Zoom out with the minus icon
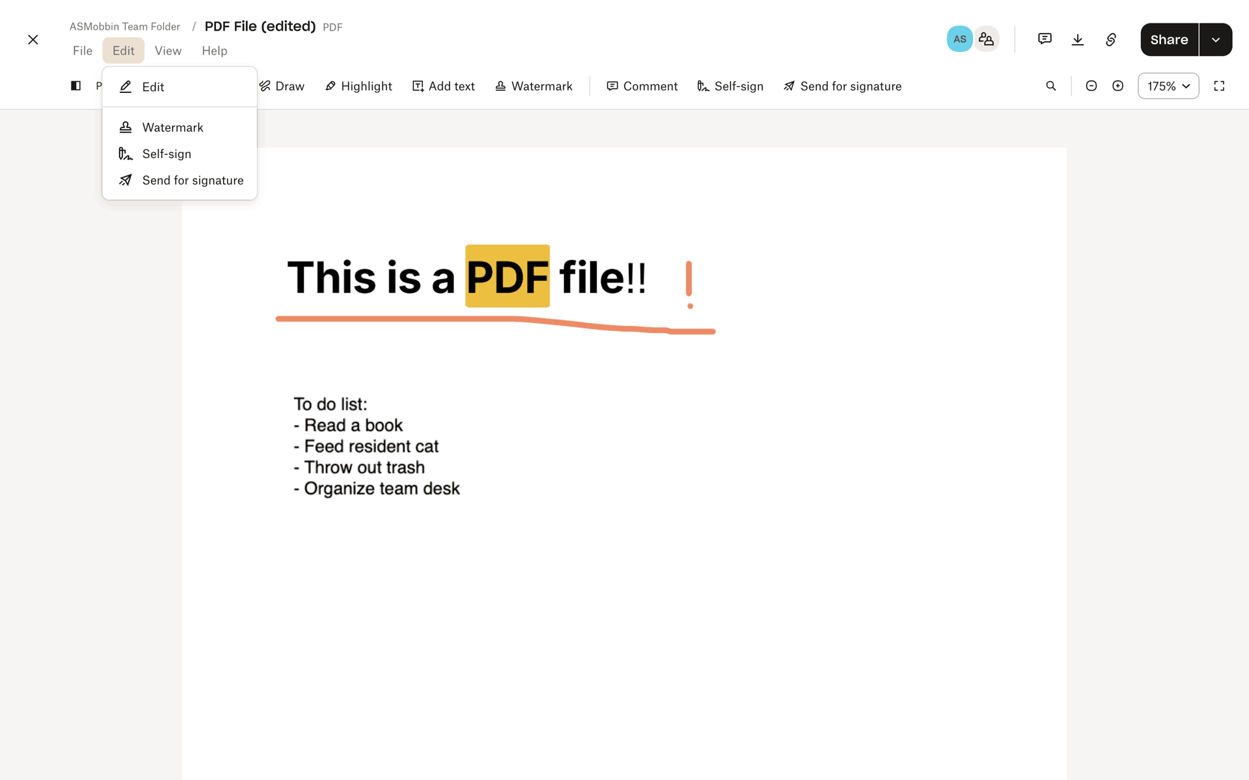The image size is (1249, 780). click(1092, 86)
